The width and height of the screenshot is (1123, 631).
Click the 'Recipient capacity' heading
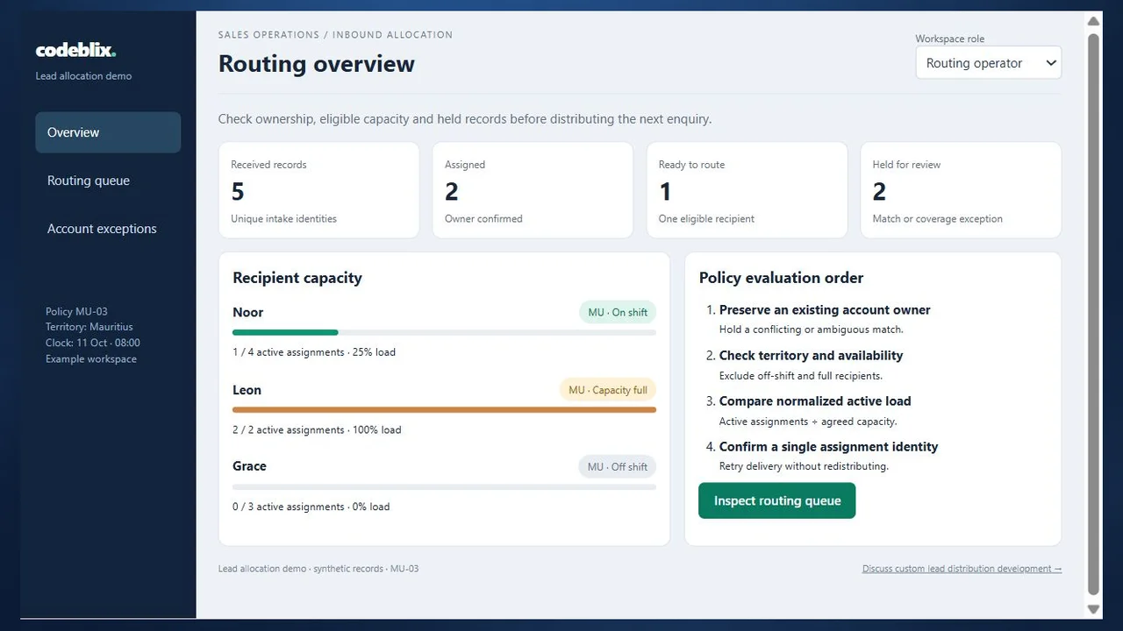click(297, 278)
